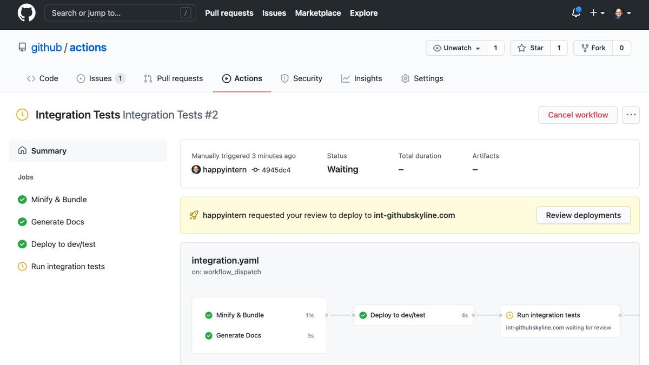Open the plus create-new dropdown
This screenshot has width=649, height=365.
(597, 13)
